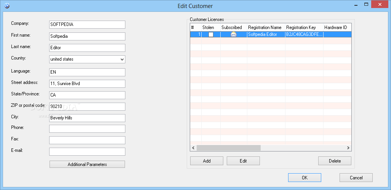Focus the Language field
This screenshot has height=190, width=391.
pyautogui.click(x=87, y=72)
